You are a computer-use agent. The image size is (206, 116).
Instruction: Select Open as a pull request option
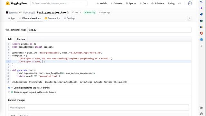9,92
